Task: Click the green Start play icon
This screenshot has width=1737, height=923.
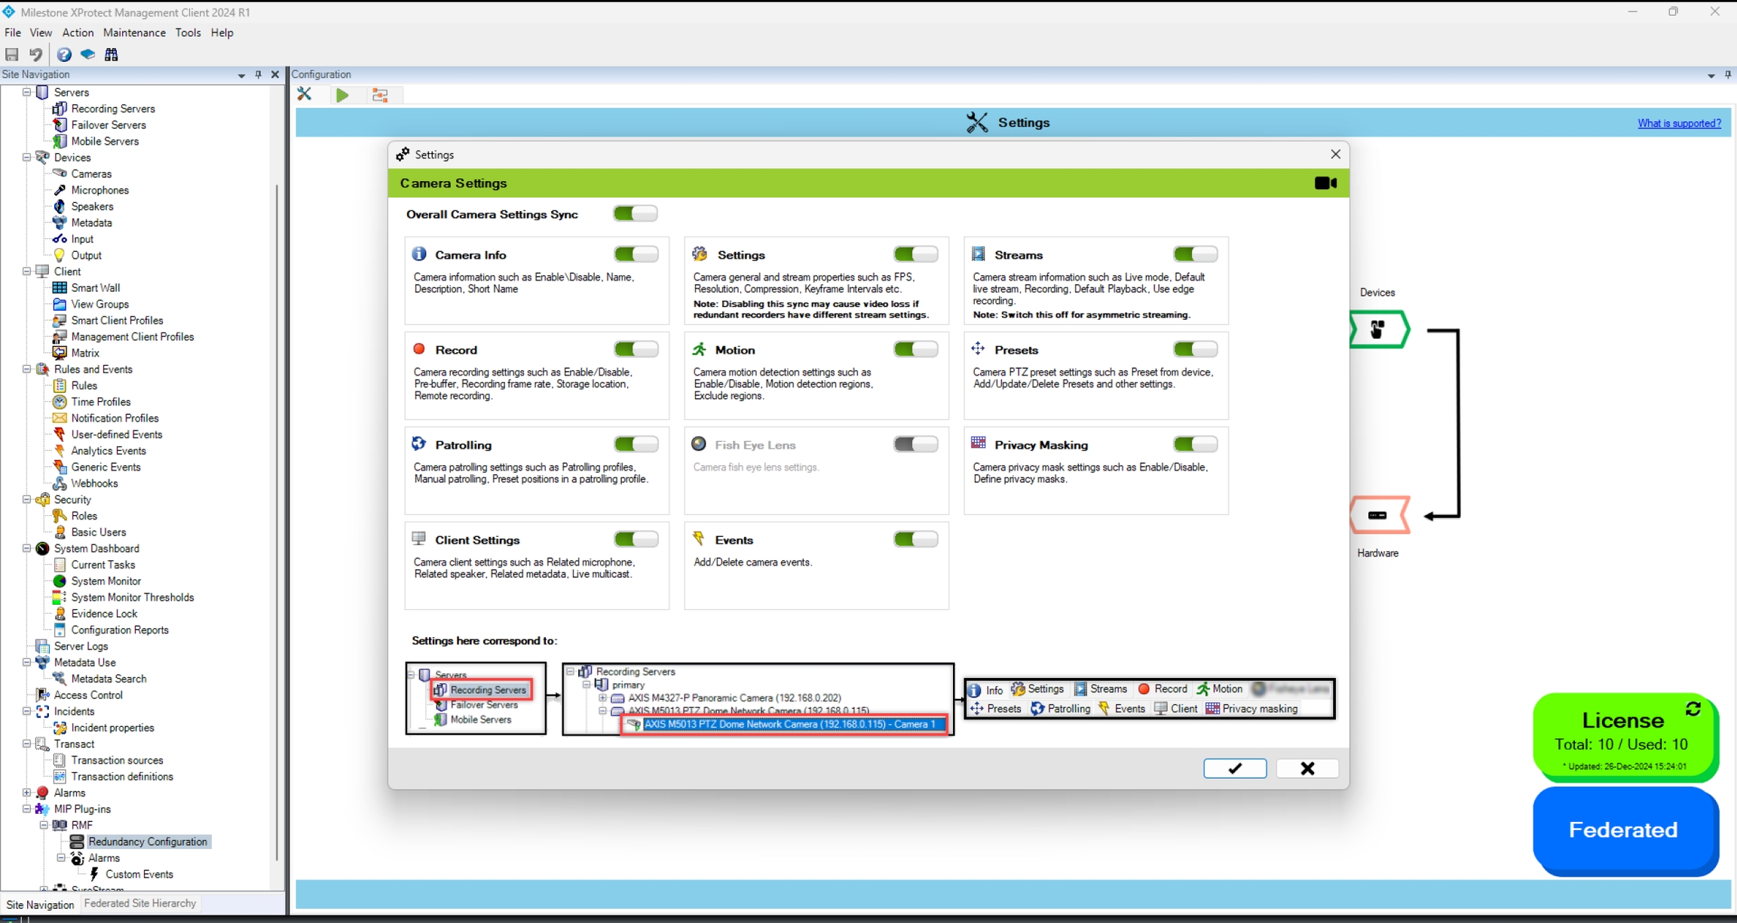Action: click(x=342, y=95)
